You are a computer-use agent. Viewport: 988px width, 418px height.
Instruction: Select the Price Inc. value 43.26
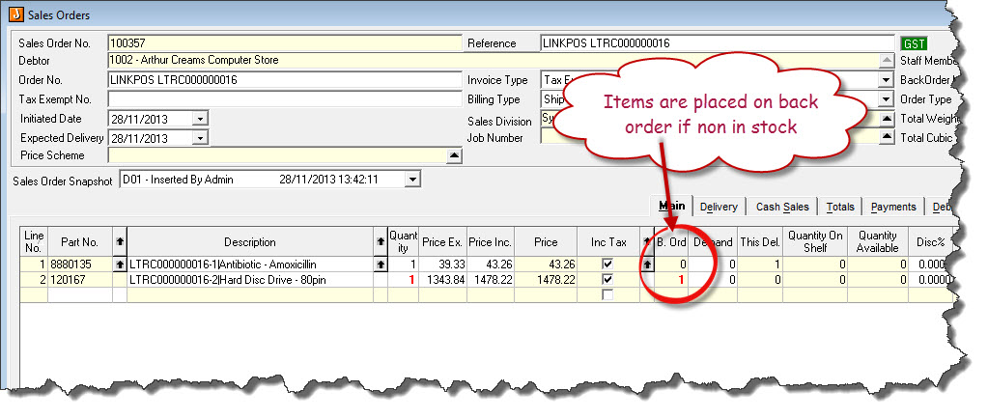pos(491,265)
